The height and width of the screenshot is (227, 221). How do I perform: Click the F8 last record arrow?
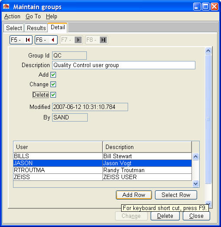click(x=103, y=40)
